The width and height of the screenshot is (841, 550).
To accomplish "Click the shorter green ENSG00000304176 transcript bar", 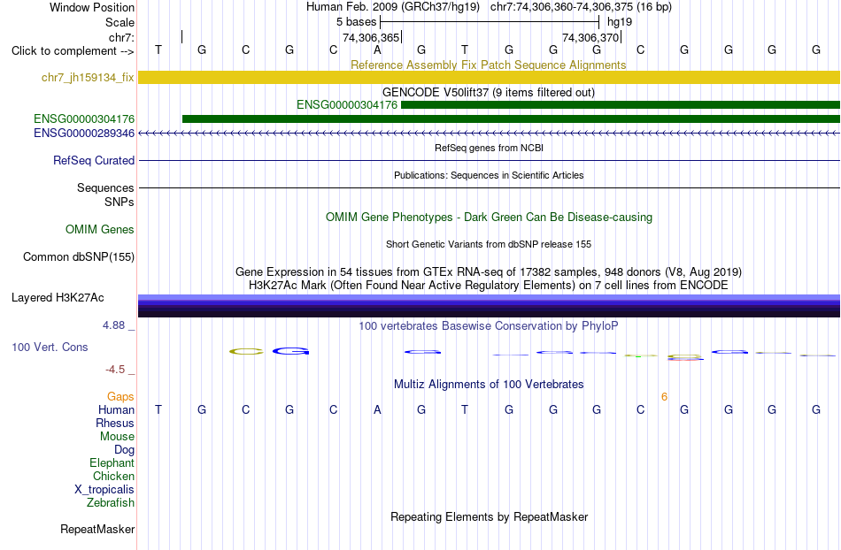I will point(621,105).
